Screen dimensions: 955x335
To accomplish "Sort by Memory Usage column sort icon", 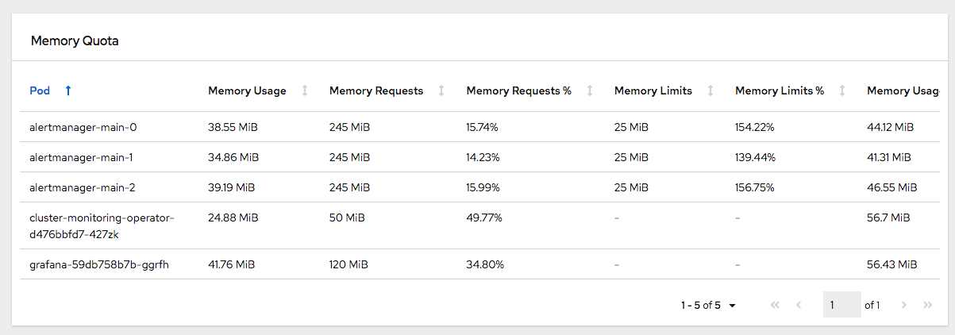I will click(305, 90).
